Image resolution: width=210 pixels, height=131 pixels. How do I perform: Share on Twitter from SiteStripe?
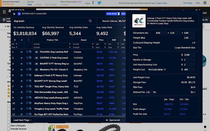[100, 3]
